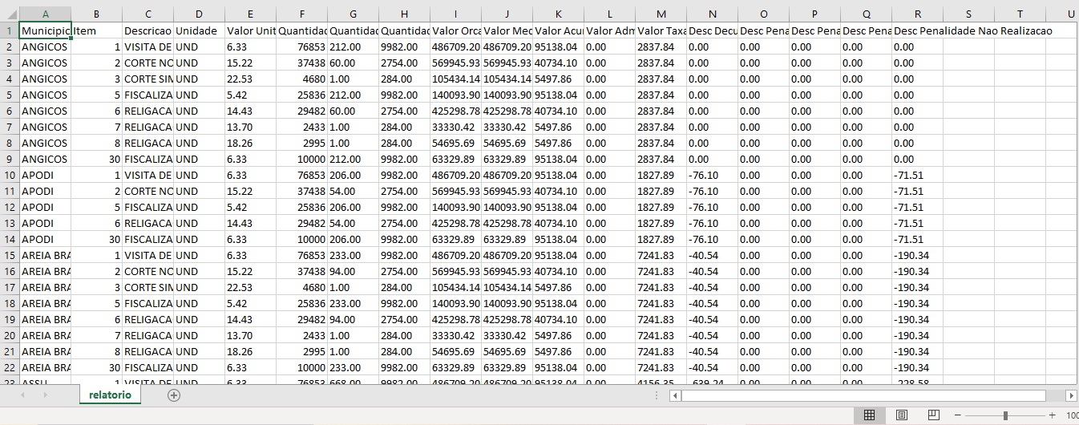
Task: Switch to Page Break Preview
Action: [933, 415]
